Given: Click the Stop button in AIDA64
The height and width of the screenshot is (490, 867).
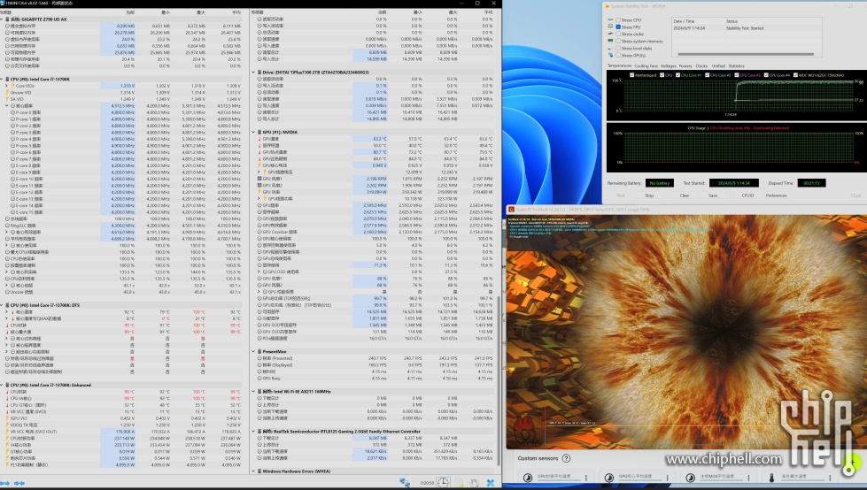Looking at the screenshot, I should pos(649,195).
